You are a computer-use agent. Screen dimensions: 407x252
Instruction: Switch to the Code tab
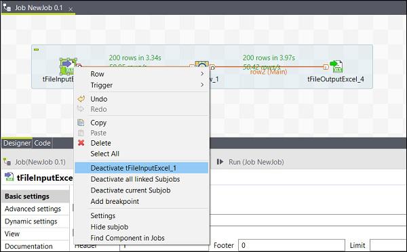42,143
